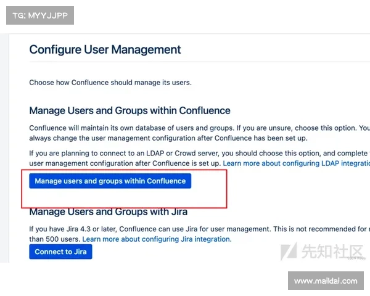Click paragraph starting 'If you have Jira 4.3 or later'
Viewport: 370px width, 296px height.
[200, 234]
